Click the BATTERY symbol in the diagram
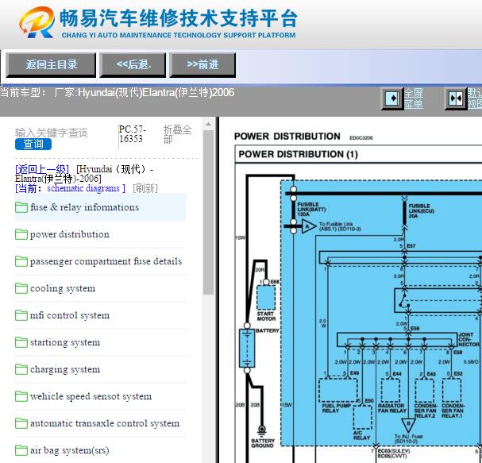This screenshot has height=463, width=482. pyautogui.click(x=247, y=348)
